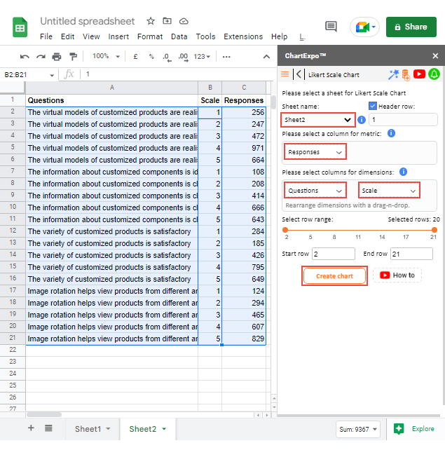
Task: Open the Sheet2 sheet name dropdown
Action: [318, 120]
